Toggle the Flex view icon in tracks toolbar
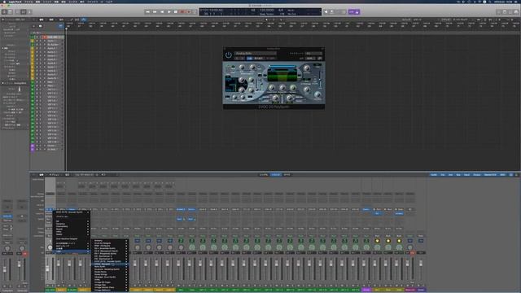 click(77, 20)
